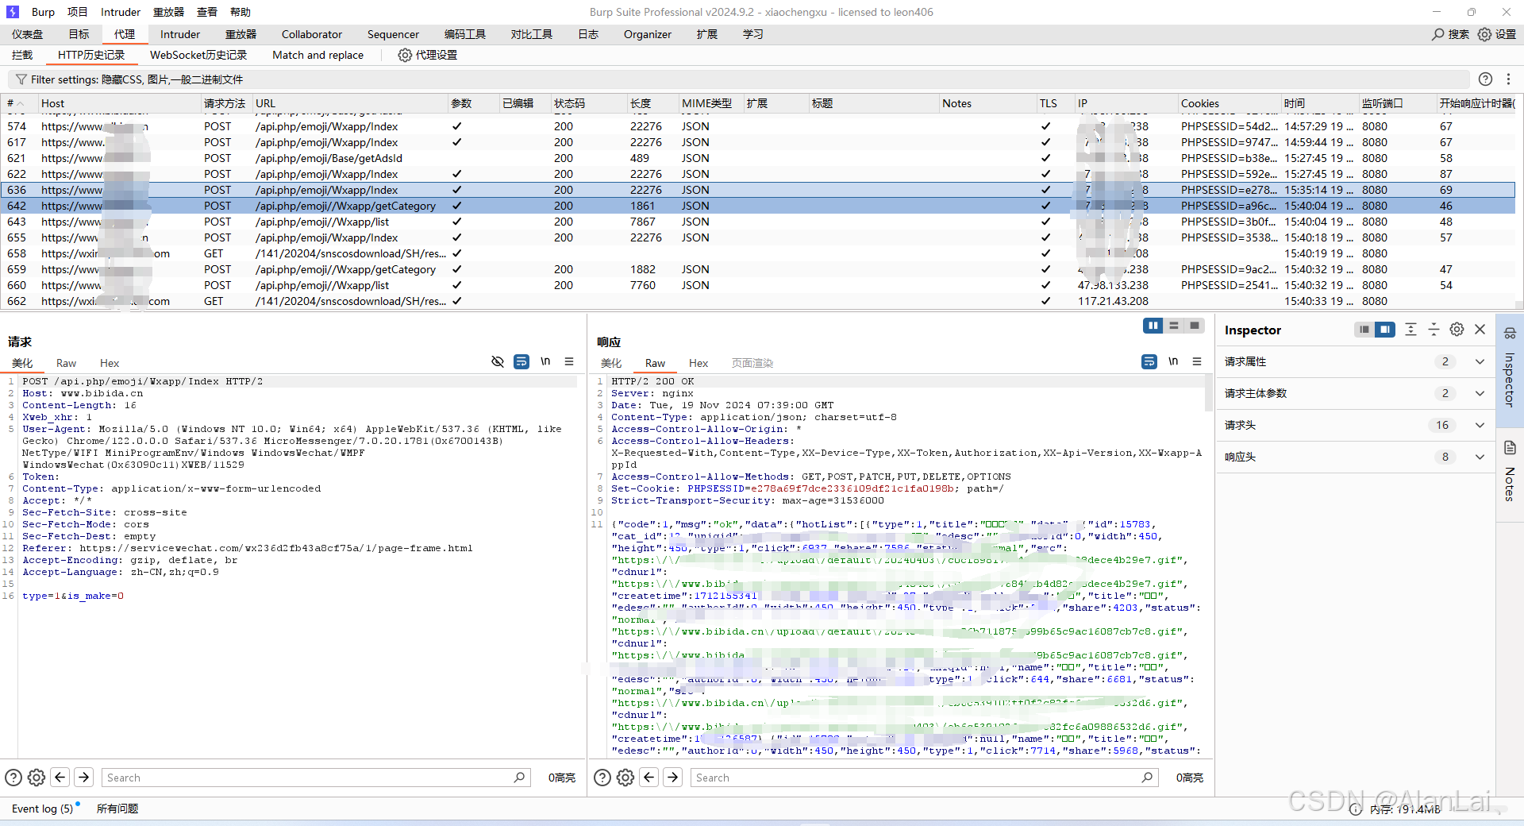Open Notes side tab icon
This screenshot has width=1524, height=826.
tap(1510, 448)
